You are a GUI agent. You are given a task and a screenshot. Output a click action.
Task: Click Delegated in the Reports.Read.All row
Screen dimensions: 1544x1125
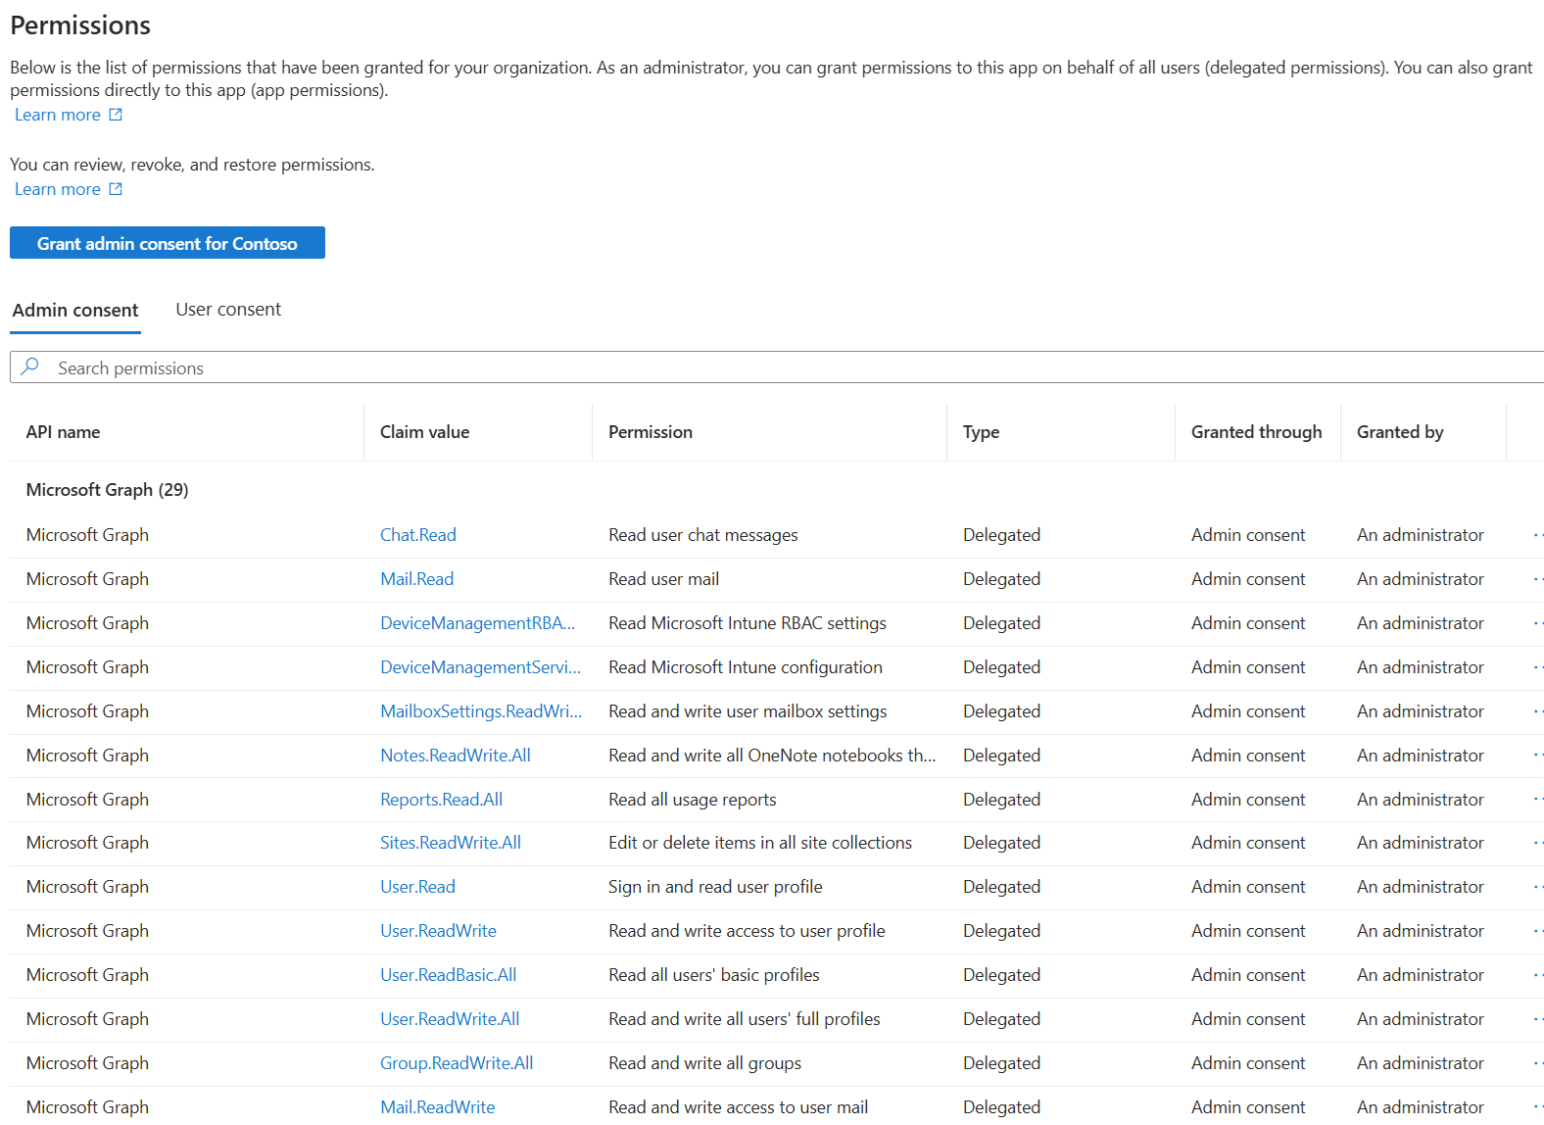click(x=1002, y=800)
